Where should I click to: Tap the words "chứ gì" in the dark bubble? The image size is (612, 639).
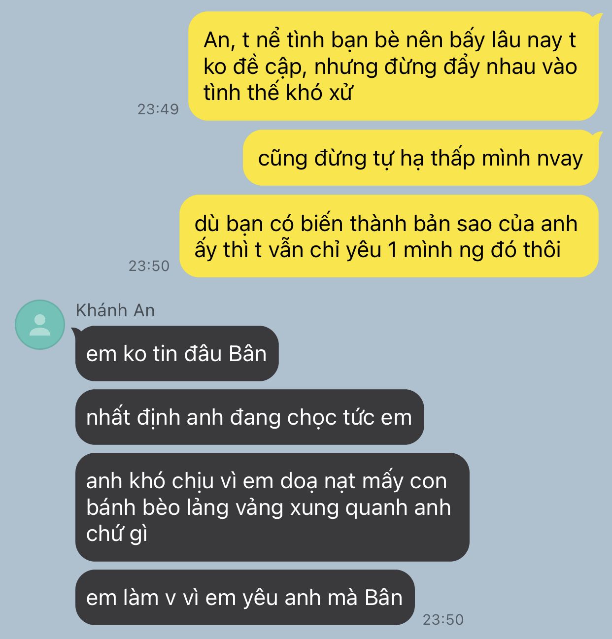point(117,534)
